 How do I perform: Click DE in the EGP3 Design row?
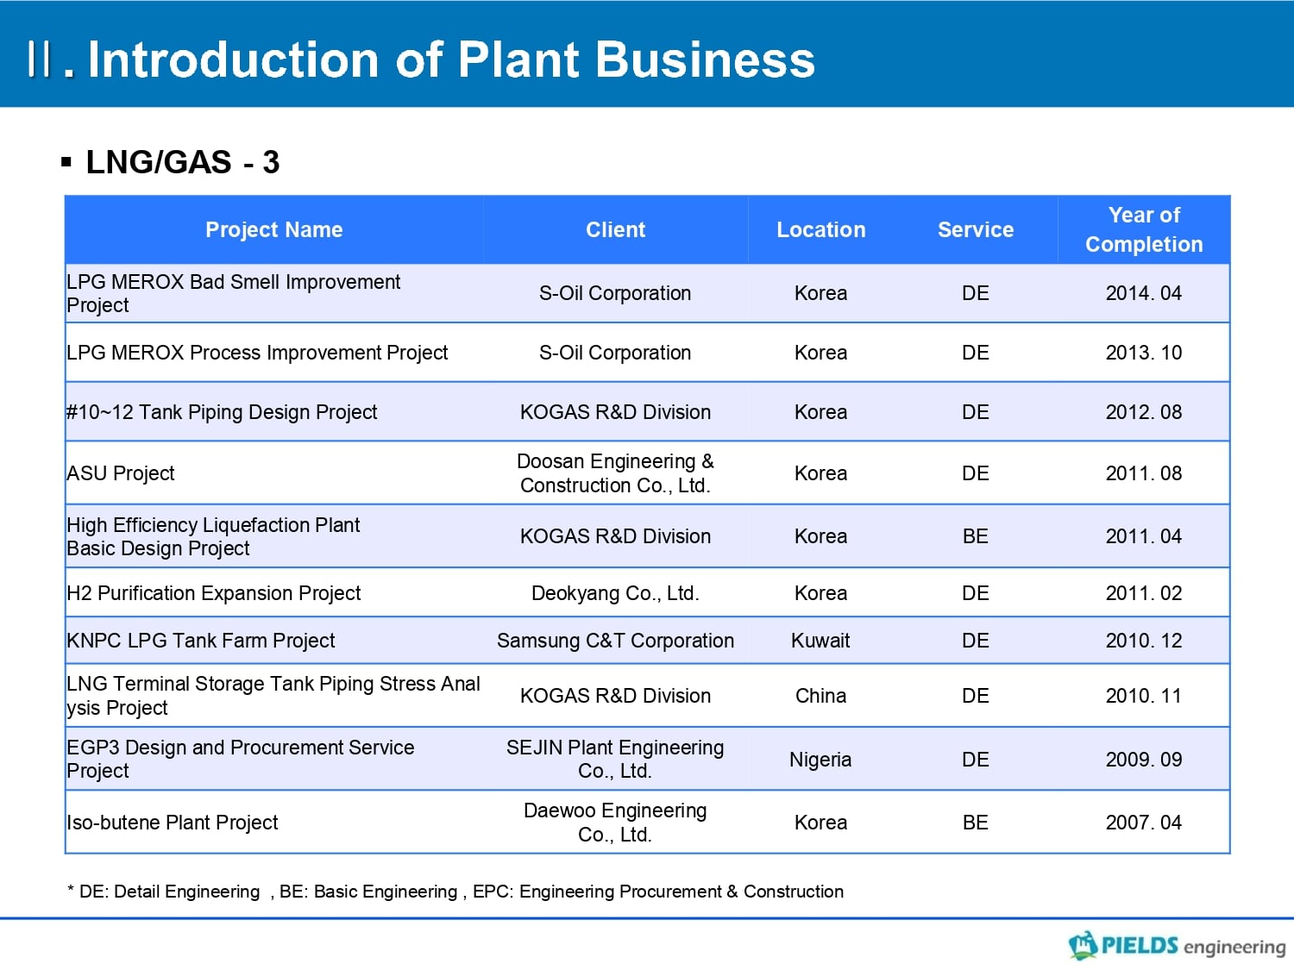click(976, 760)
